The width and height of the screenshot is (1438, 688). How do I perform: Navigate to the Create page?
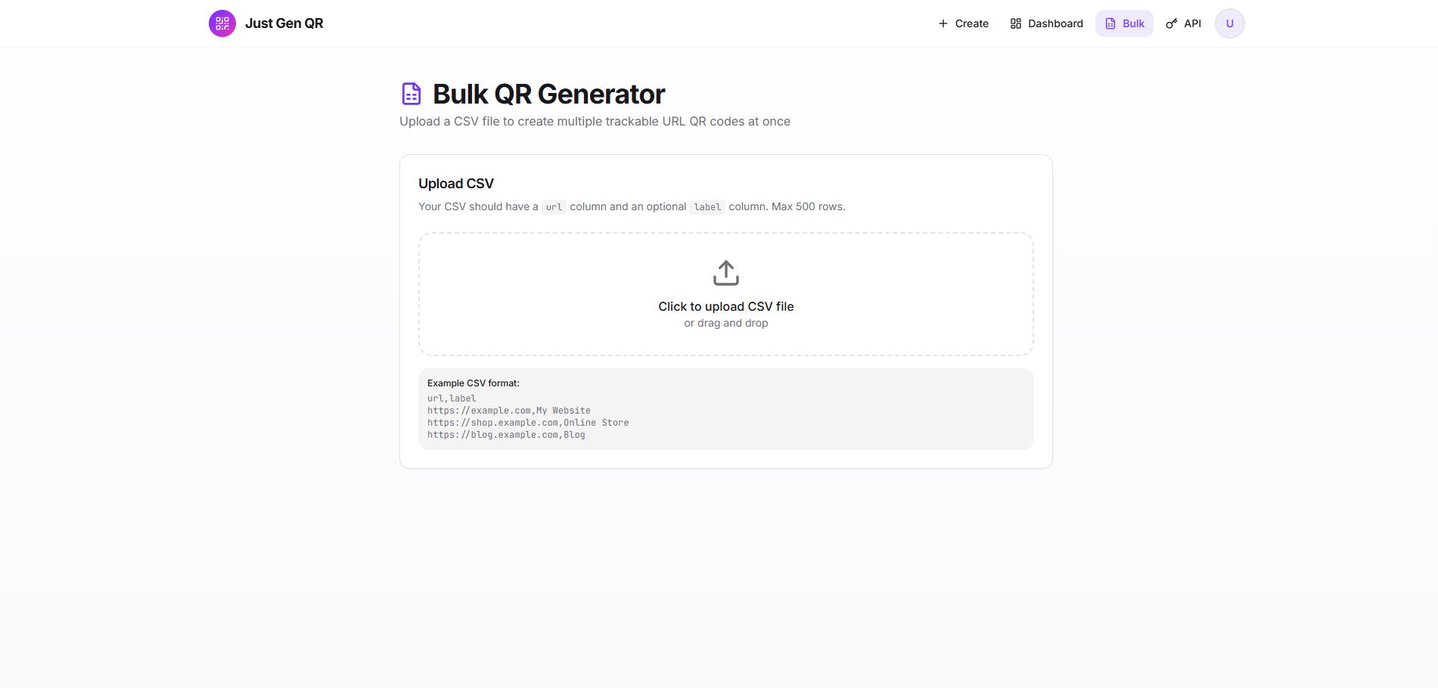click(963, 23)
